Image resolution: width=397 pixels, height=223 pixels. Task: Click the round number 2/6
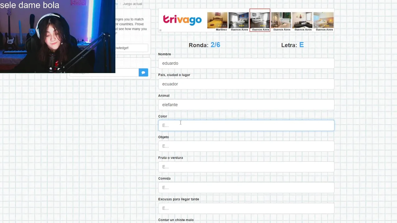pyautogui.click(x=215, y=45)
